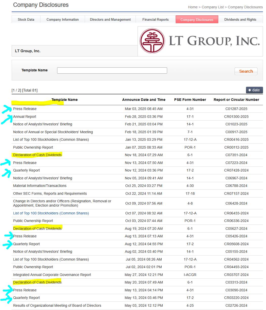
Task: Open the Results of Organizational Meeting disclosure
Action: [x=57, y=305]
